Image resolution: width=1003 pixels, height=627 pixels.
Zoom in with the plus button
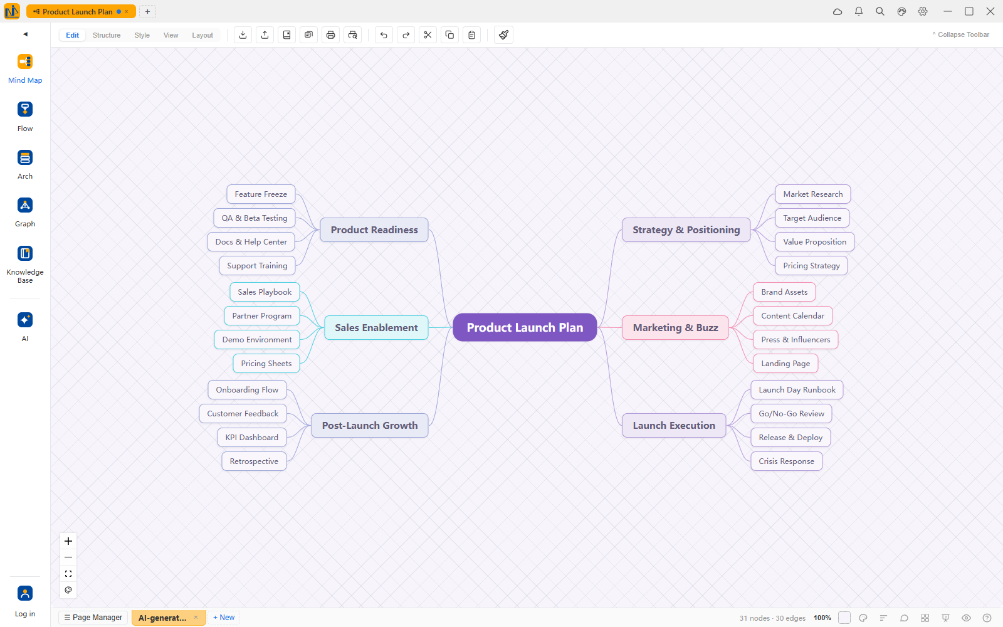tap(68, 541)
